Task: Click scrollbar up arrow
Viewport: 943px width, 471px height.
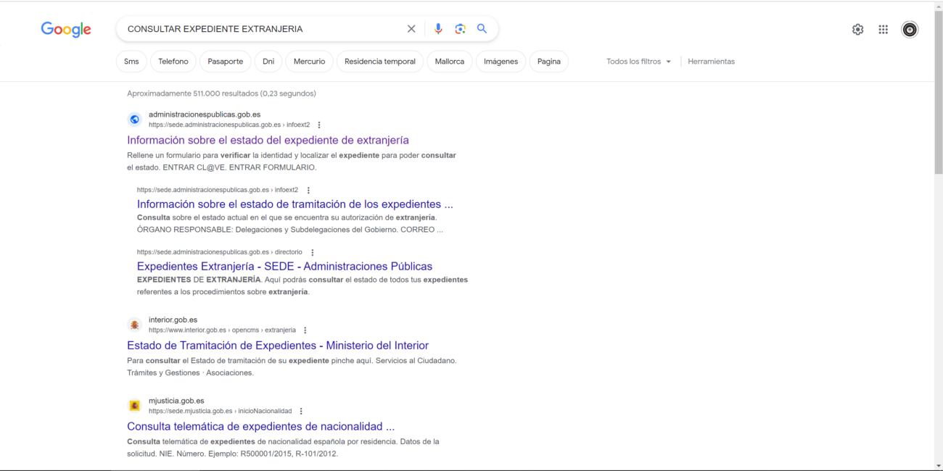Action: pos(938,7)
